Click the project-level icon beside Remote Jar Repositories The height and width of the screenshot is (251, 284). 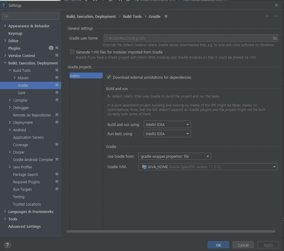[57, 115]
